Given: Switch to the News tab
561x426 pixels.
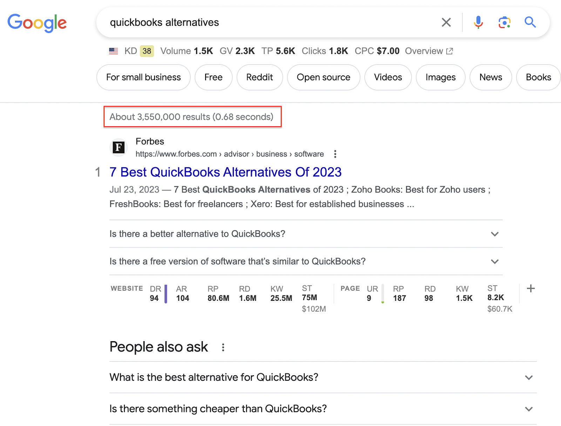Looking at the screenshot, I should click(x=491, y=77).
